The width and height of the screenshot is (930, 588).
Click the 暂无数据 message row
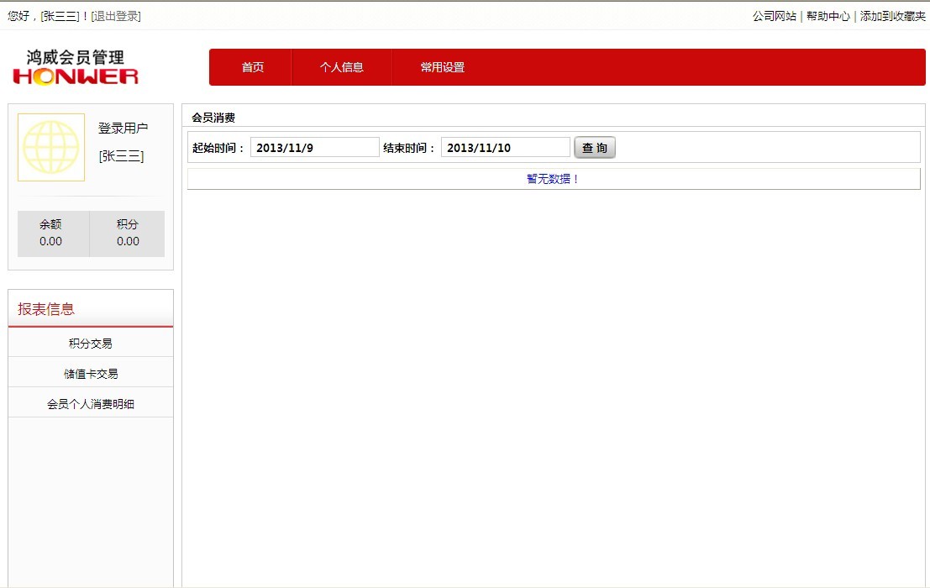[553, 179]
